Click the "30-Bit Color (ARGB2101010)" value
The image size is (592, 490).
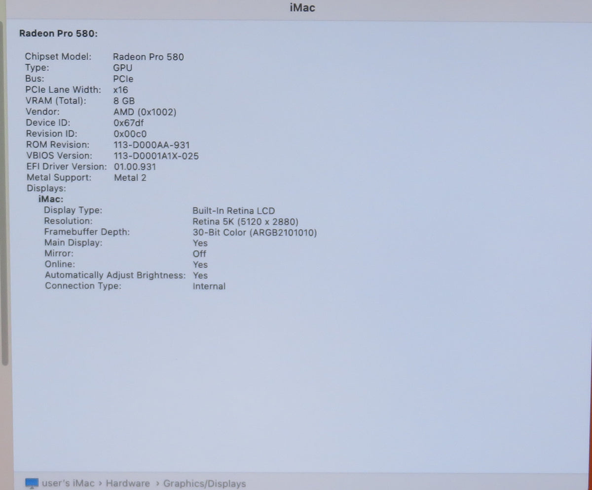pyautogui.click(x=255, y=233)
